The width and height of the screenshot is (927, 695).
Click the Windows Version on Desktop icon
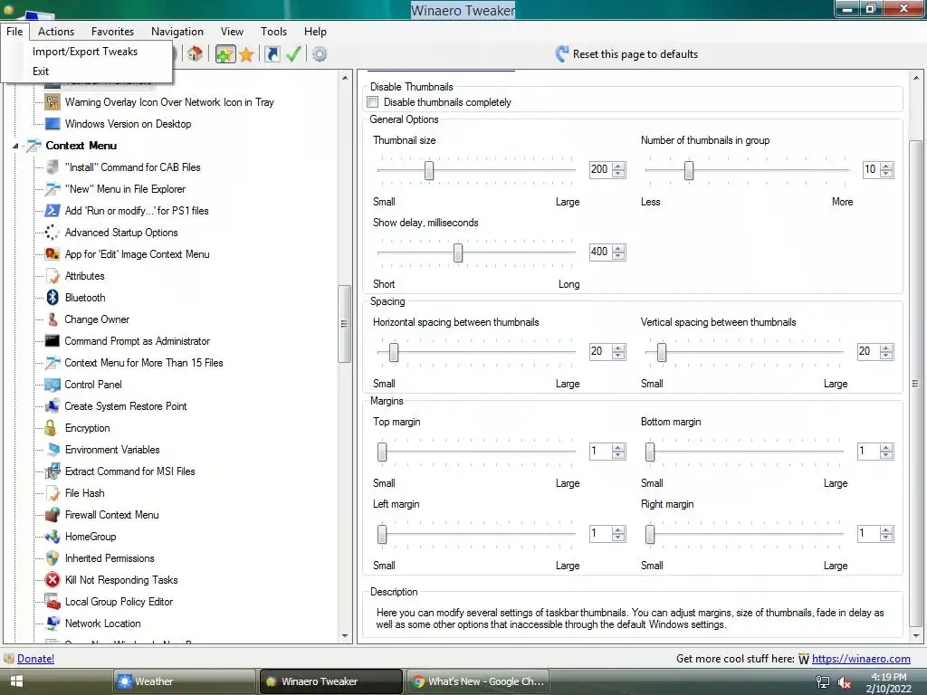click(53, 123)
